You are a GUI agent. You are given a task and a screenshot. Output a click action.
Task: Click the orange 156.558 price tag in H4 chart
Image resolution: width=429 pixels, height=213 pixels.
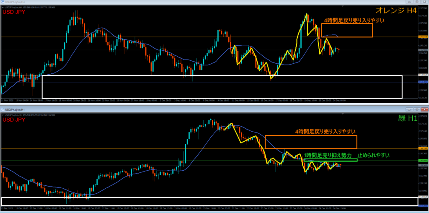point(423,36)
